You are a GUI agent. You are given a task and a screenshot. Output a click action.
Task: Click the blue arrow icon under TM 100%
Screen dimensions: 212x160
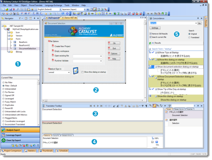click(x=157, y=142)
